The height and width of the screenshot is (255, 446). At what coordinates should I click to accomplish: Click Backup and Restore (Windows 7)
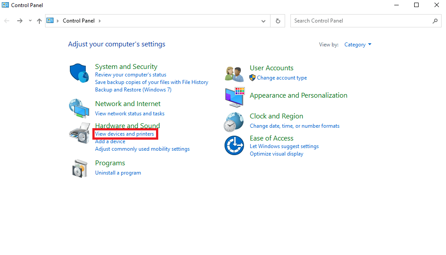(x=133, y=90)
